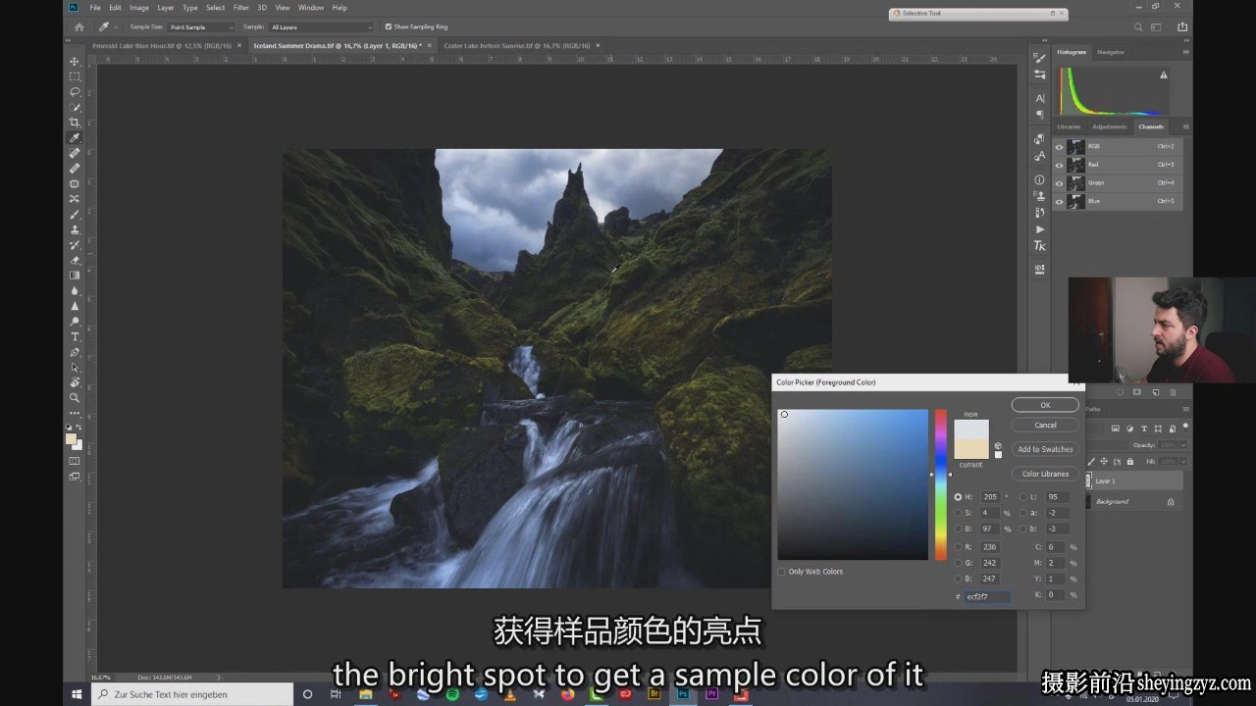Select the L lightness radio button
This screenshot has height=706, width=1256.
(1022, 497)
